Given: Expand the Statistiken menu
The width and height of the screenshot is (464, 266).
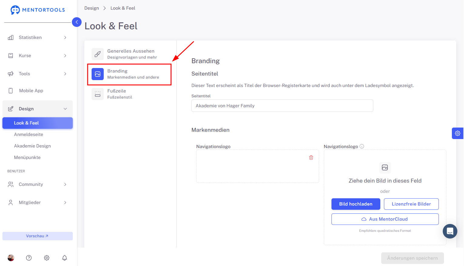Looking at the screenshot, I should coord(38,37).
